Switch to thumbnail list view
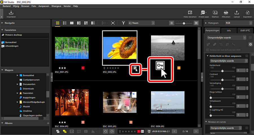The height and width of the screenshot is (135, 254). pyautogui.click(x=65, y=23)
